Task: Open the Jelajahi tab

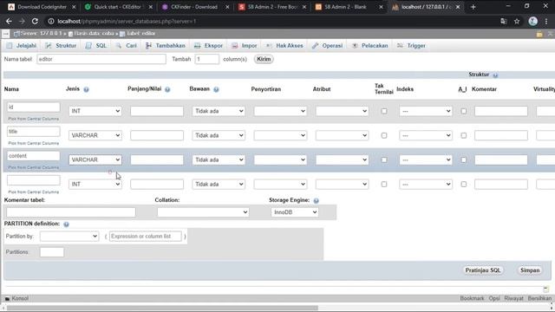Action: coord(22,46)
